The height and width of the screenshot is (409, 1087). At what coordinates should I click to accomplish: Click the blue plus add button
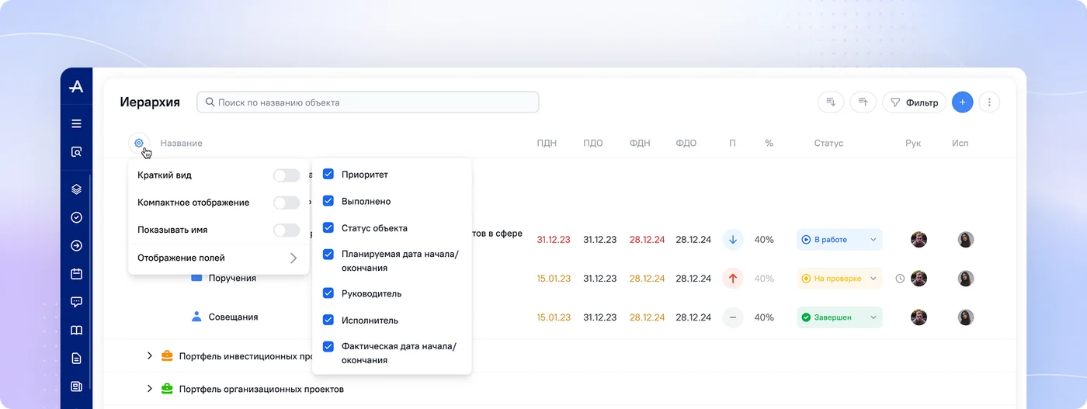point(962,102)
